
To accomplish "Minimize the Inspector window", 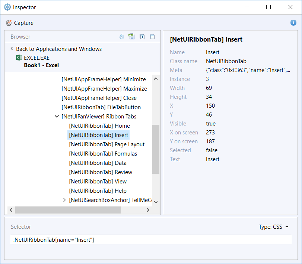I will [x=247, y=7].
